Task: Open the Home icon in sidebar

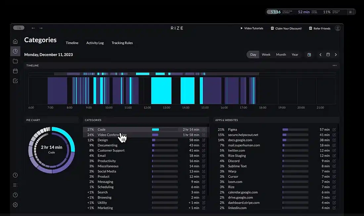Action: [x=15, y=41]
